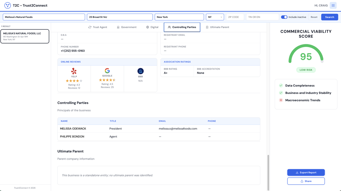Open the hamburger menu next to Hi, Craig
This screenshot has height=191, width=341.
coord(333,5)
